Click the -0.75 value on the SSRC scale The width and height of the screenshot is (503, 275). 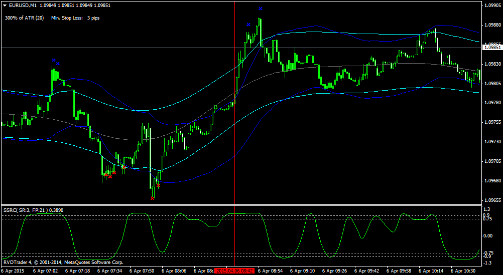click(x=488, y=252)
